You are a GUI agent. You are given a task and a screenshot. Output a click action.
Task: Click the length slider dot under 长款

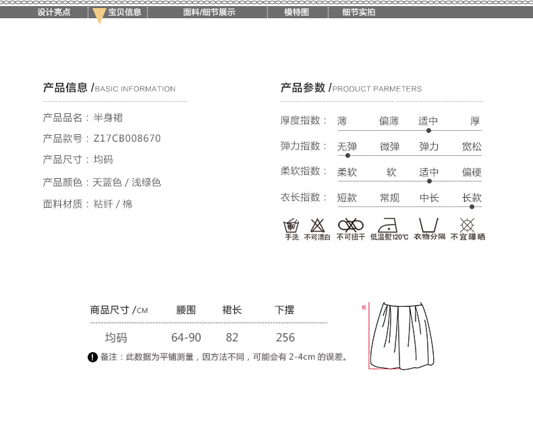(472, 206)
